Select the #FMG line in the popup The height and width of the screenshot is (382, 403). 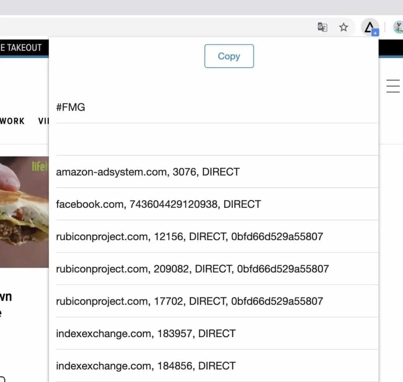(x=71, y=107)
